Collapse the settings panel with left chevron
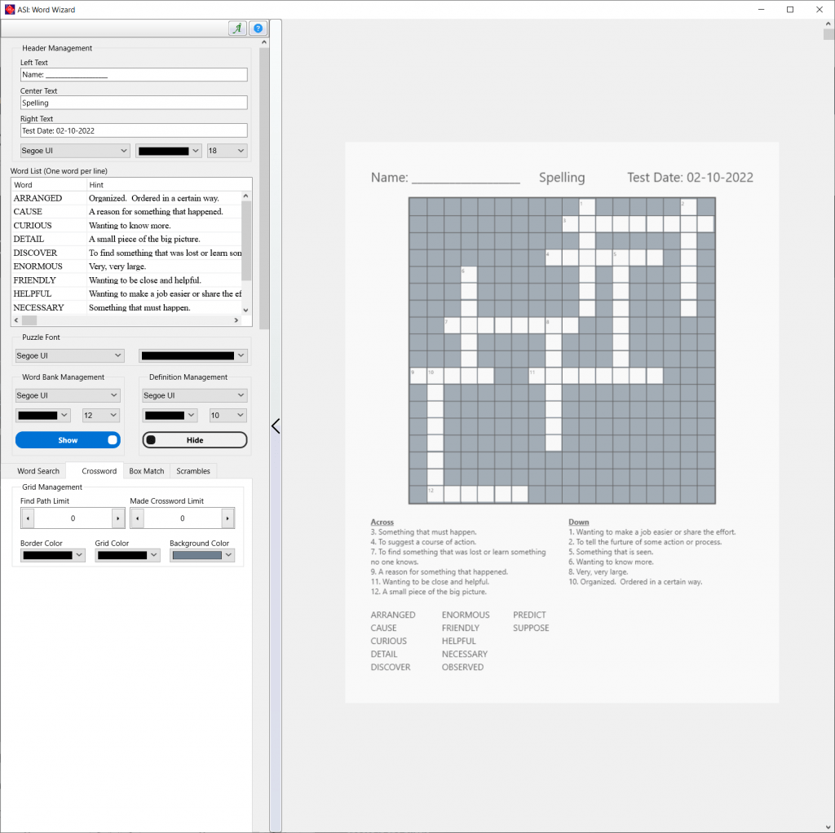This screenshot has height=833, width=835. click(x=275, y=425)
